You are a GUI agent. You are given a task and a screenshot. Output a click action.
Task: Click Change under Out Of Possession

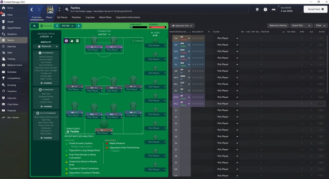[x=46, y=138]
